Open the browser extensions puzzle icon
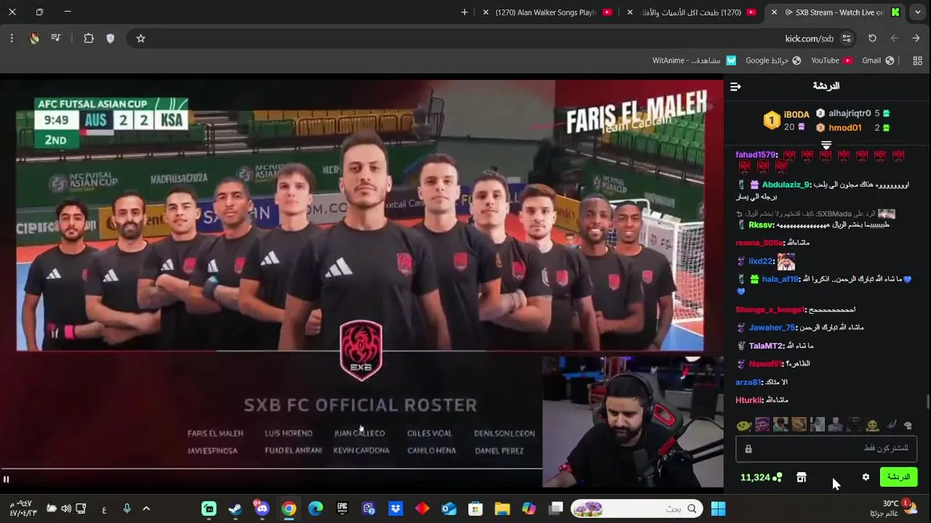The height and width of the screenshot is (523, 931). click(89, 38)
